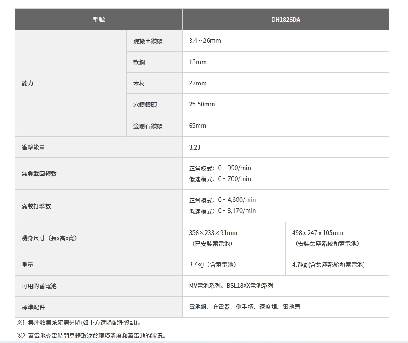Viewport: 408px width, 343px height.
Task: Select the 金剛石鑽頭 label cell
Action: [x=148, y=126]
